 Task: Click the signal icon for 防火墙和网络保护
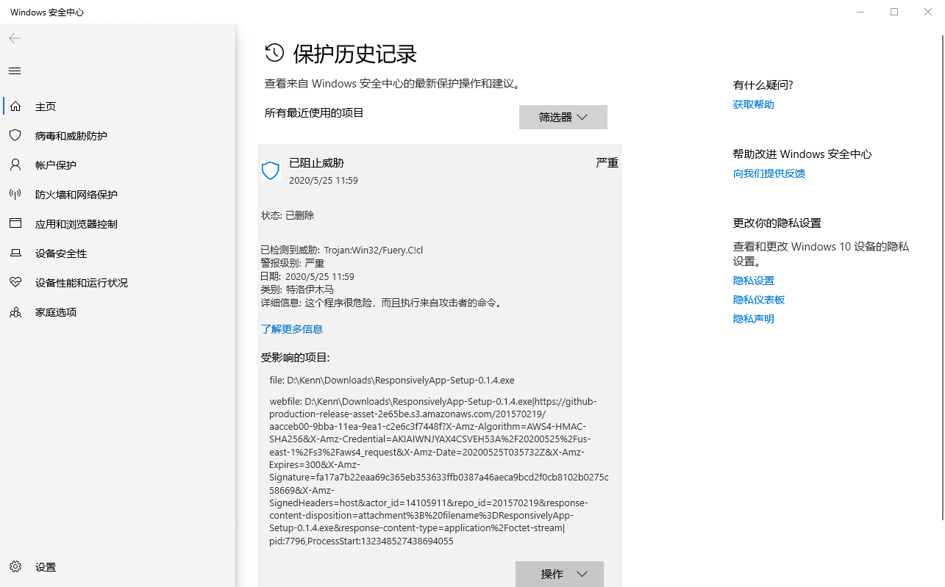(x=15, y=195)
